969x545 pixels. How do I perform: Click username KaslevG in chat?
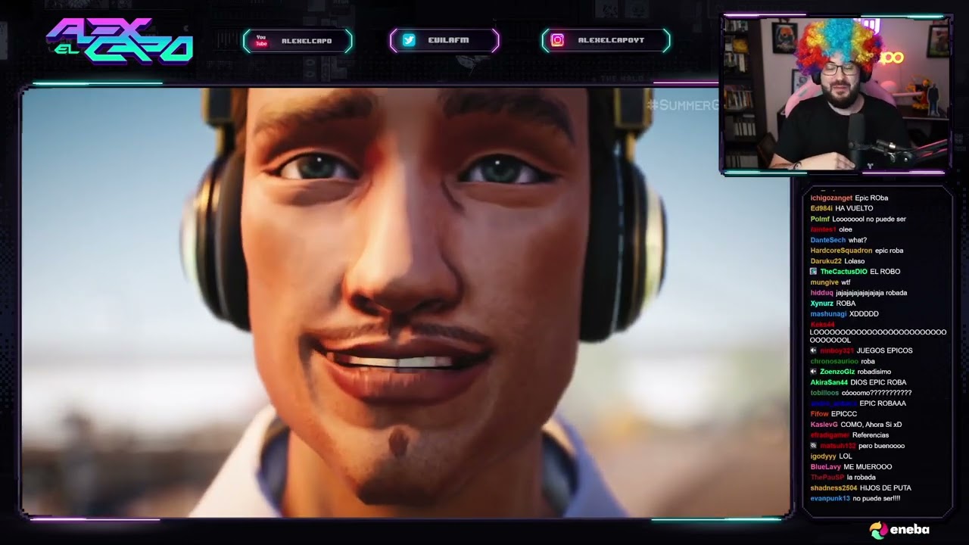click(824, 425)
